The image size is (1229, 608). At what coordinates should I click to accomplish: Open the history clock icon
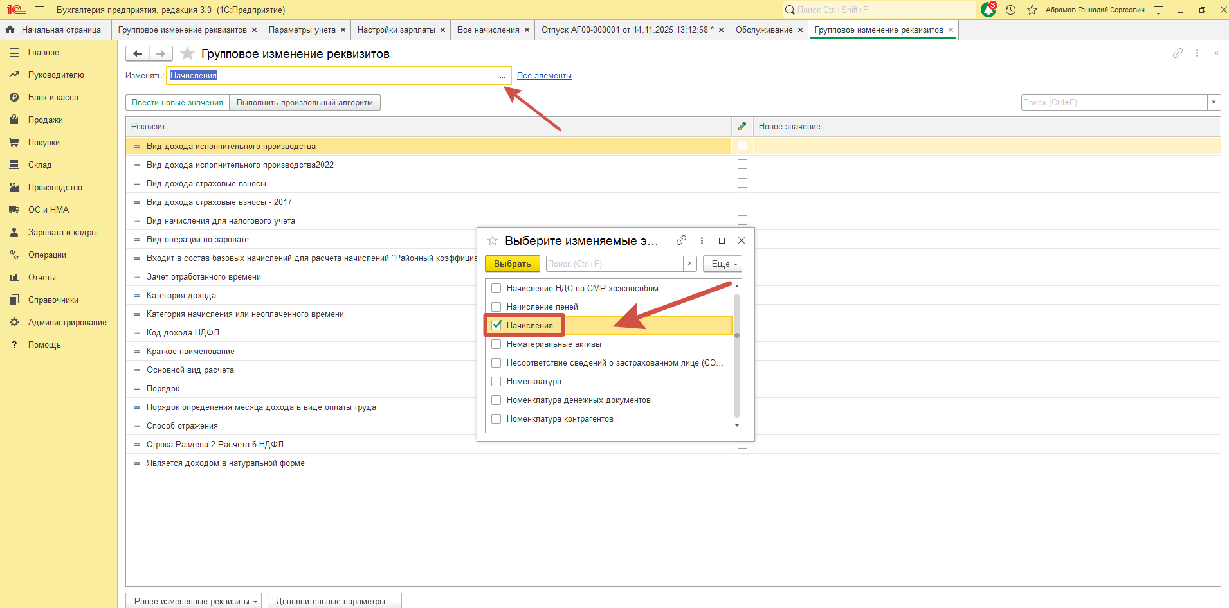pos(1011,10)
